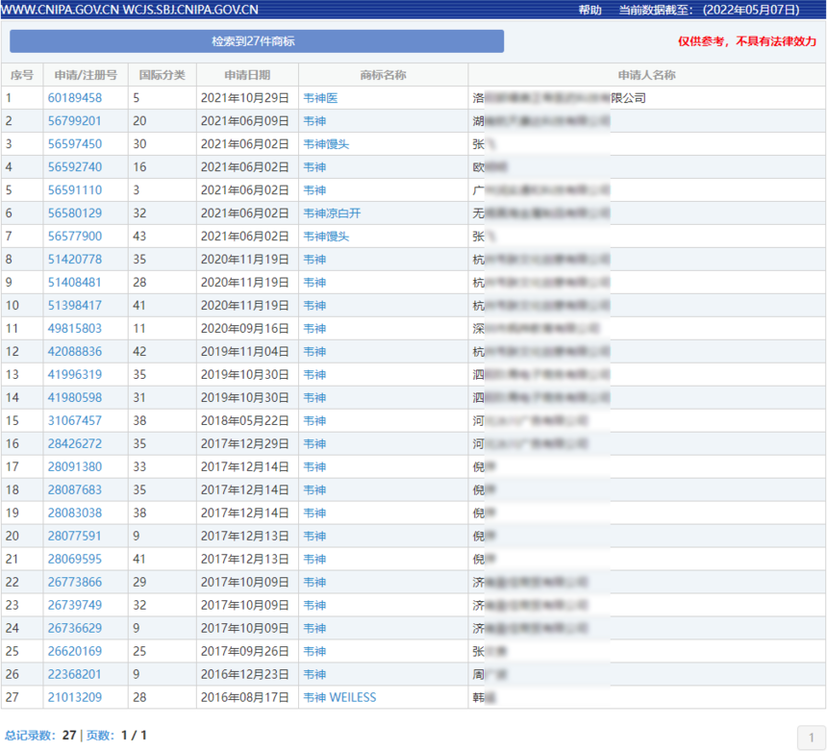Open application number 28087683
Image resolution: width=827 pixels, height=751 pixels.
(75, 489)
